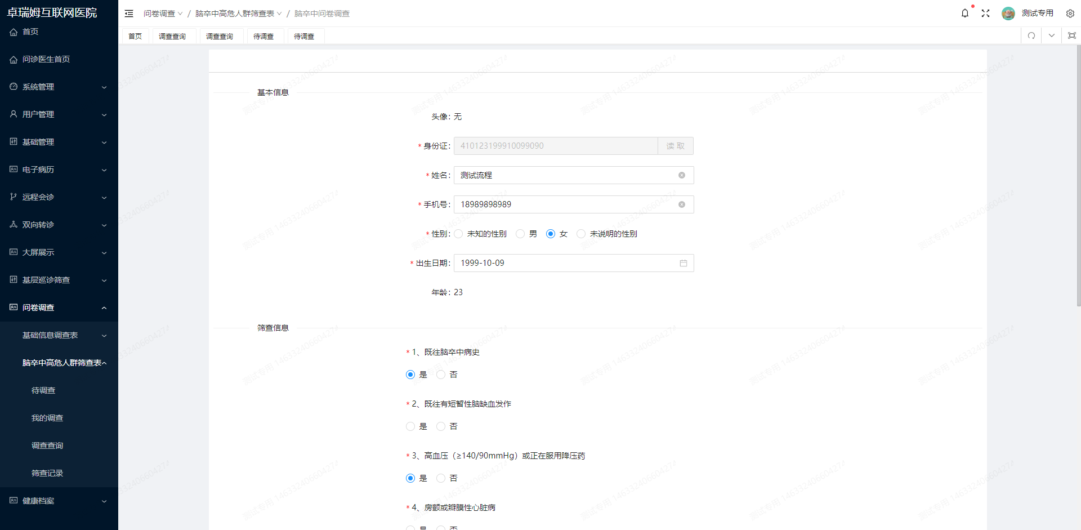Select 是 for transient ischemic attack question
Screen dimensions: 1081x530
tap(410, 426)
